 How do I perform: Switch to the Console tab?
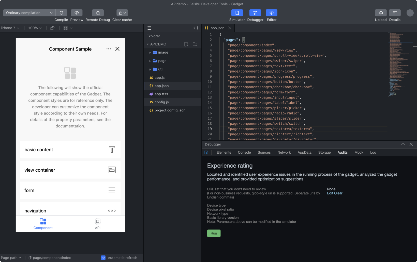[244, 152]
